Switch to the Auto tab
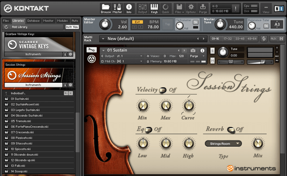 tap(75, 21)
